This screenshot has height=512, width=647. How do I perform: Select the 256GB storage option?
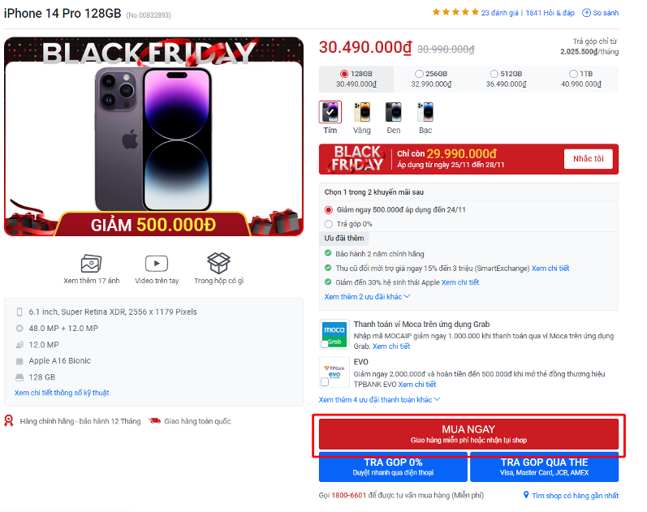pyautogui.click(x=431, y=79)
